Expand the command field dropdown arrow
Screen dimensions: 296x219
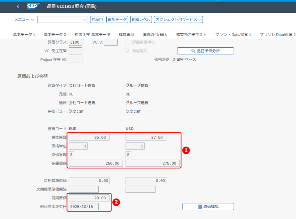click(85, 20)
